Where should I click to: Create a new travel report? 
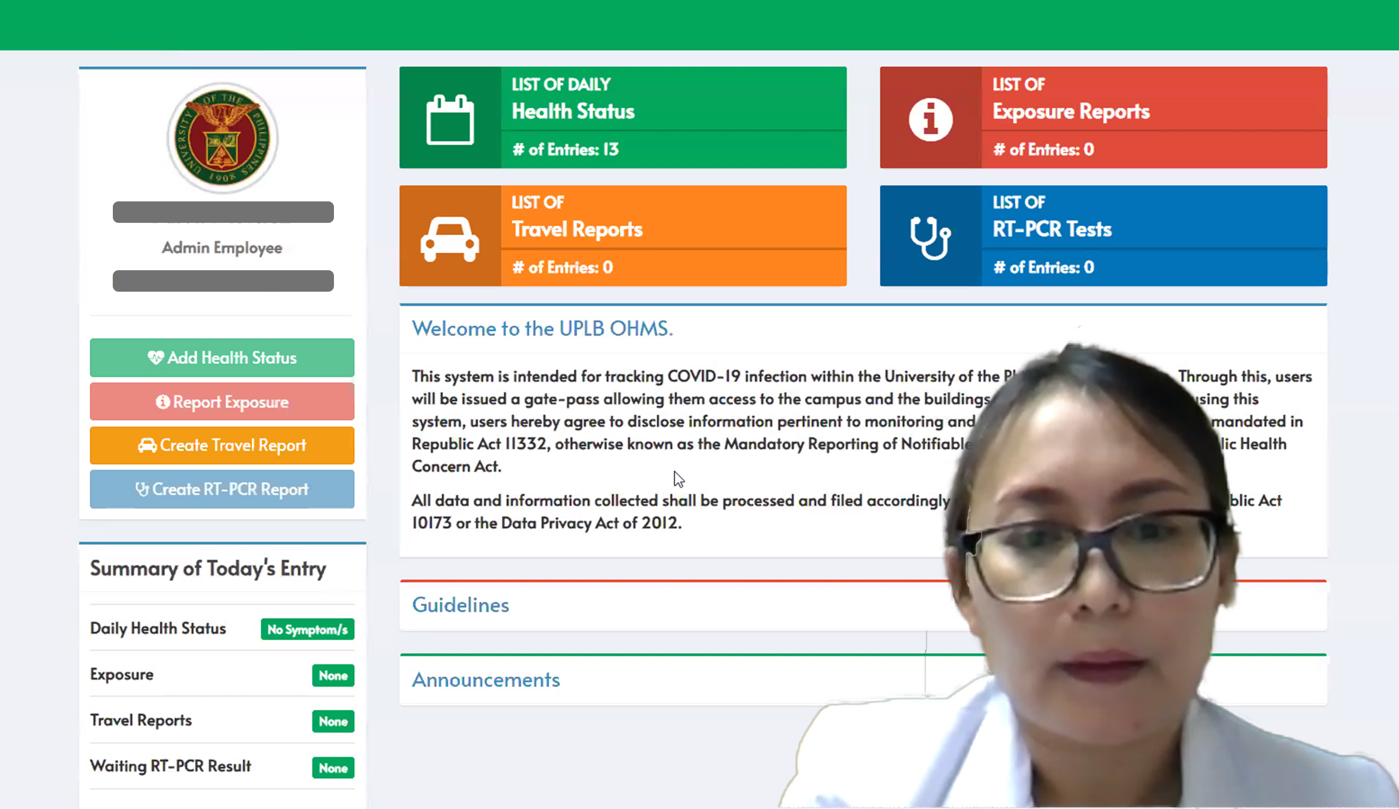coord(222,445)
